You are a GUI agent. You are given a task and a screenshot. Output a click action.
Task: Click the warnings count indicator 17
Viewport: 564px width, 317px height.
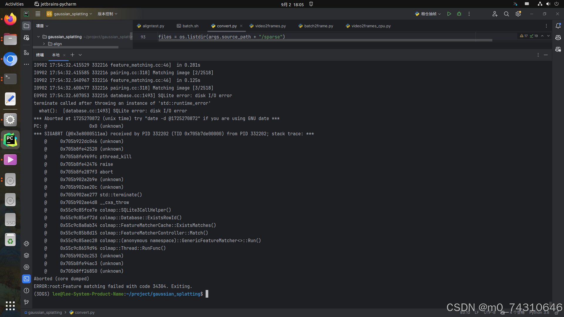tap(524, 36)
